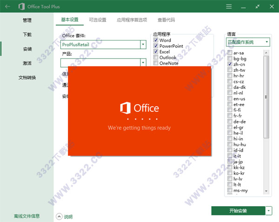Click the language list scroll-up arrow

[x=266, y=53]
